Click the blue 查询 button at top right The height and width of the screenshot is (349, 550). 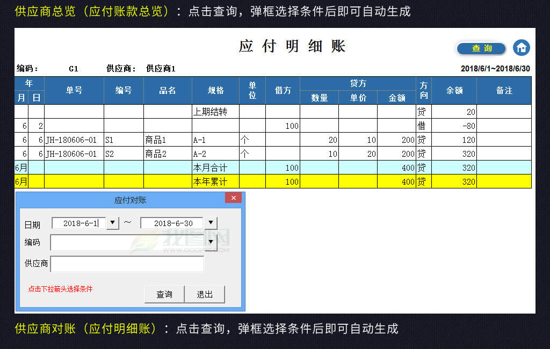(481, 48)
